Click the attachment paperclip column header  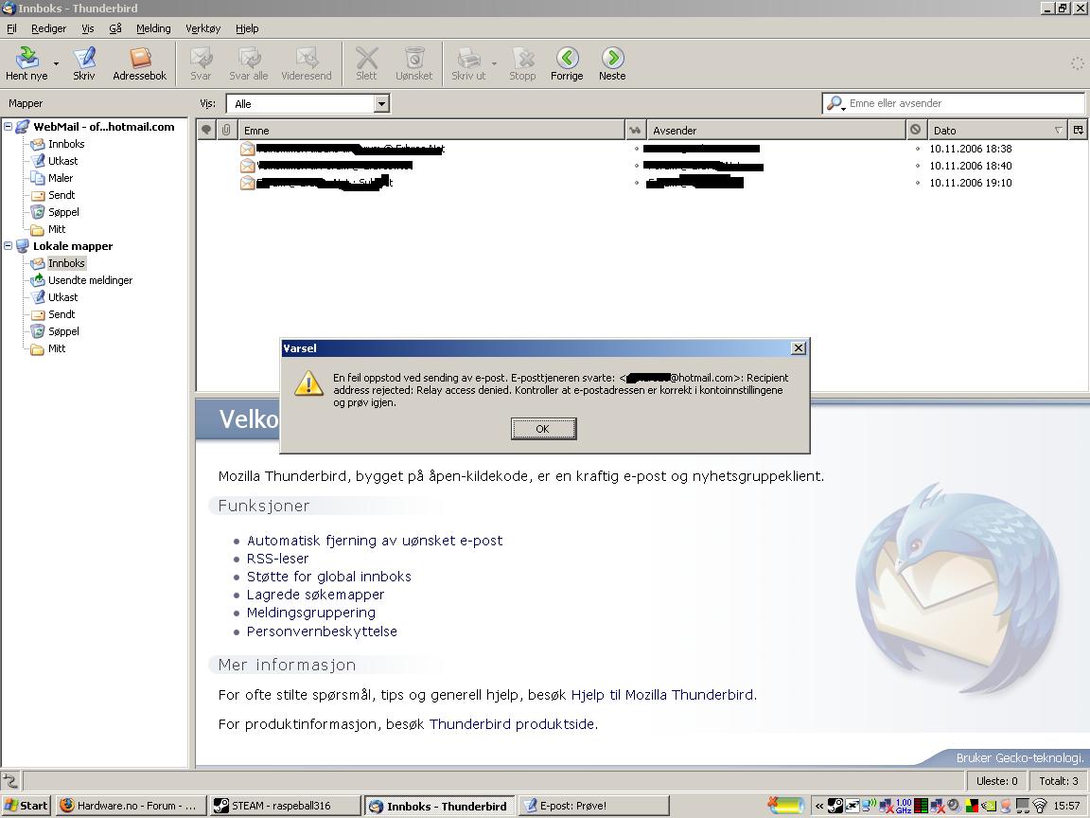point(227,130)
